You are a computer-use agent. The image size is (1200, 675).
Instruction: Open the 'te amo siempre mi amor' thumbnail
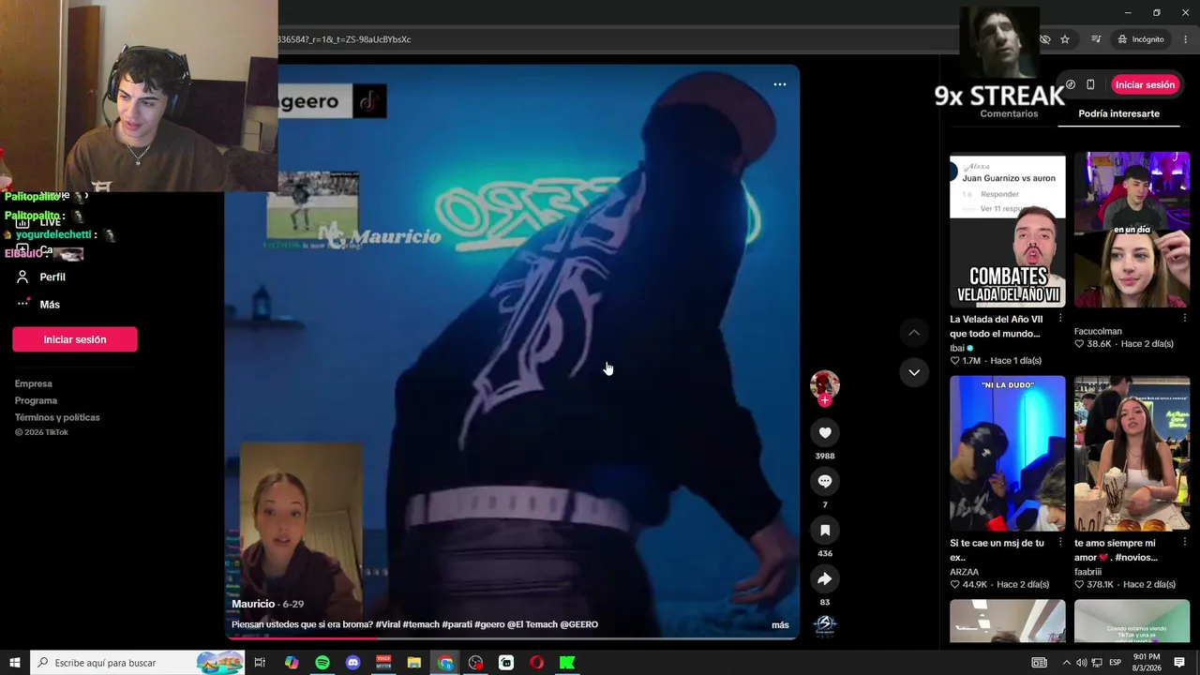(1132, 454)
